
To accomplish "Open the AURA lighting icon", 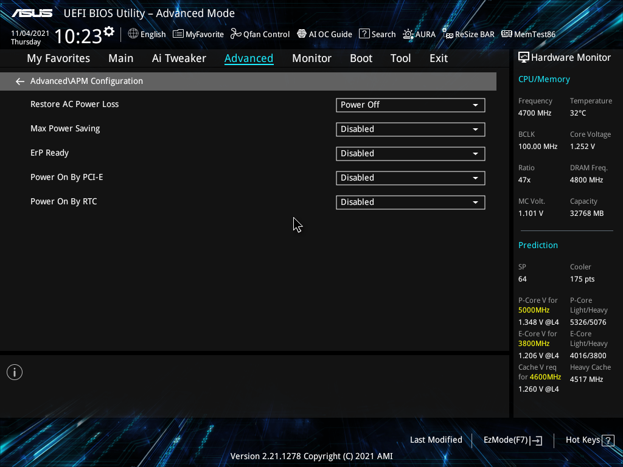I will click(408, 34).
